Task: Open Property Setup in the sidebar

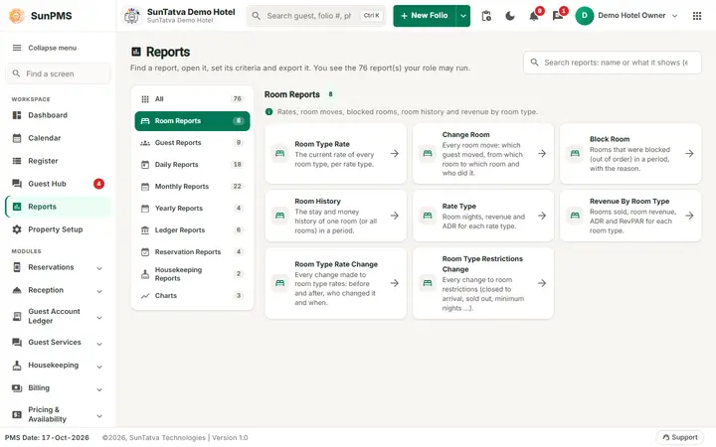Action: coord(58,229)
